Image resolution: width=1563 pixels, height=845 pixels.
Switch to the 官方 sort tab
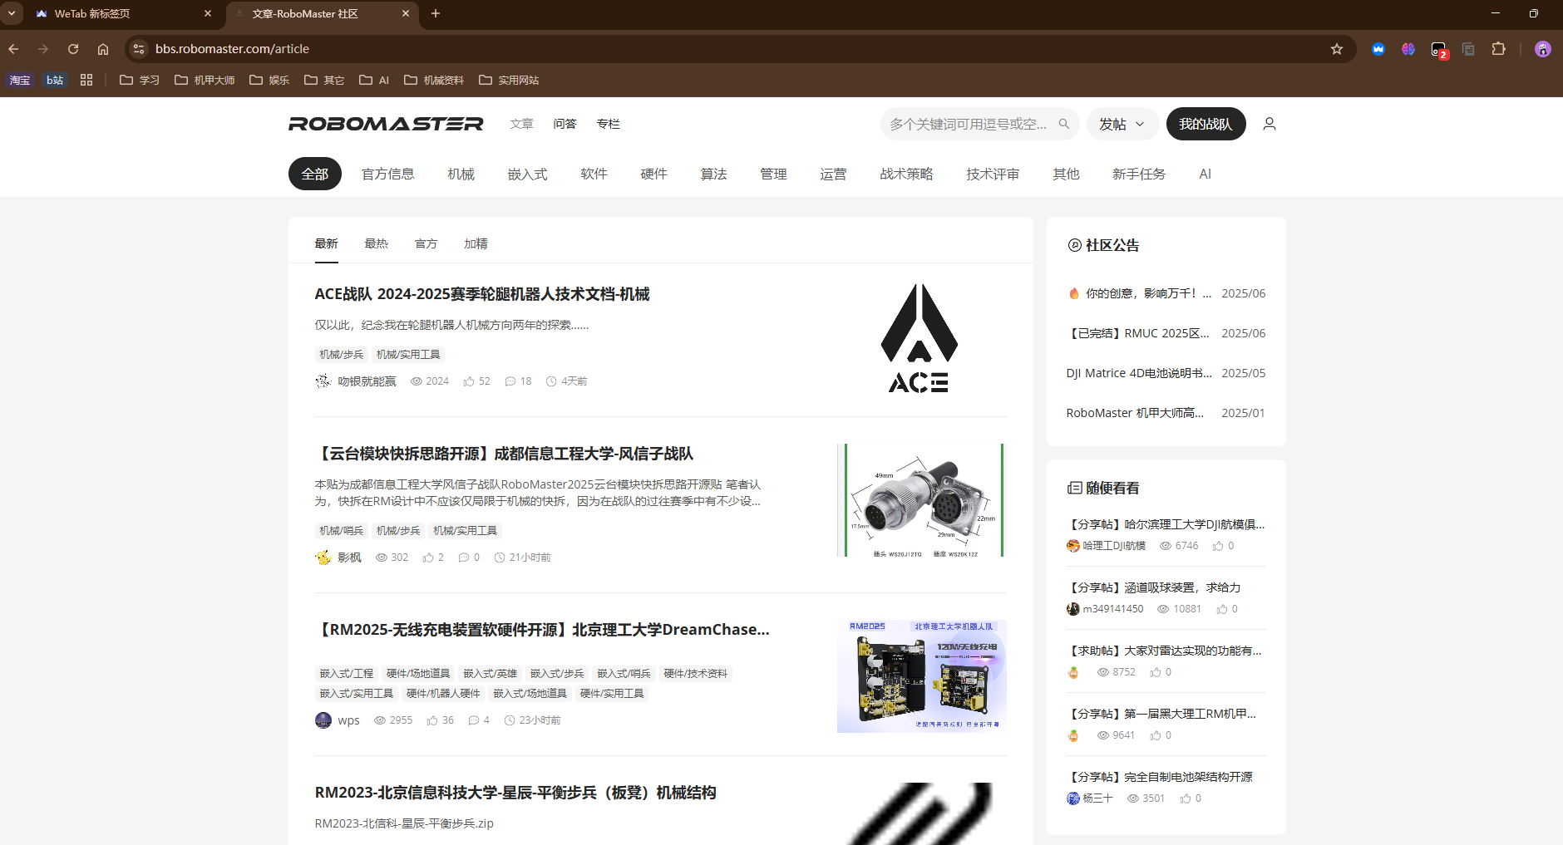click(426, 243)
